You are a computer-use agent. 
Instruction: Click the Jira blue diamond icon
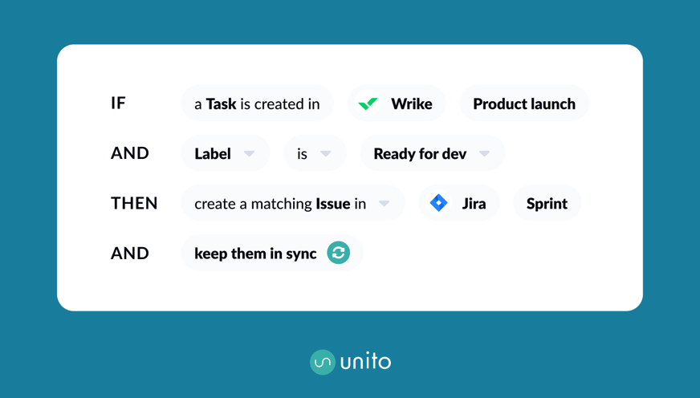click(438, 203)
